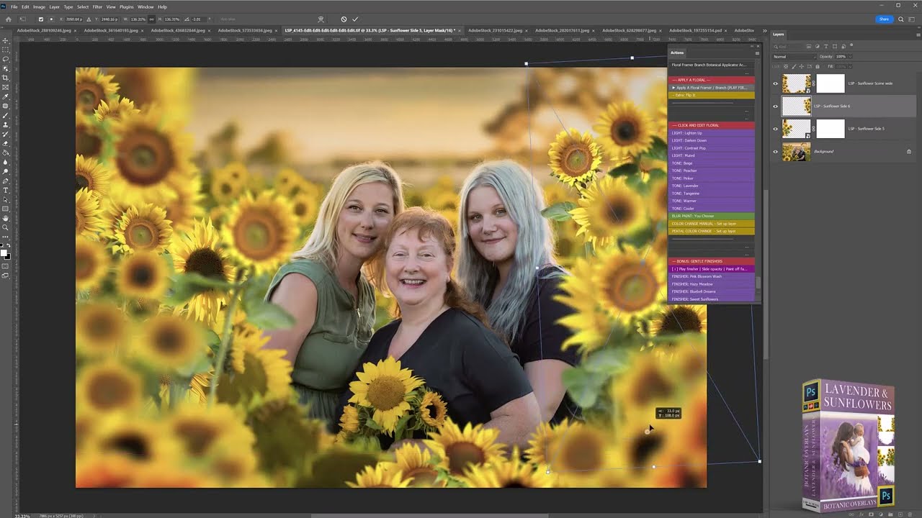Viewport: 922px width, 518px height.
Task: Open the Actions panel flyout menu
Action: coord(757,53)
